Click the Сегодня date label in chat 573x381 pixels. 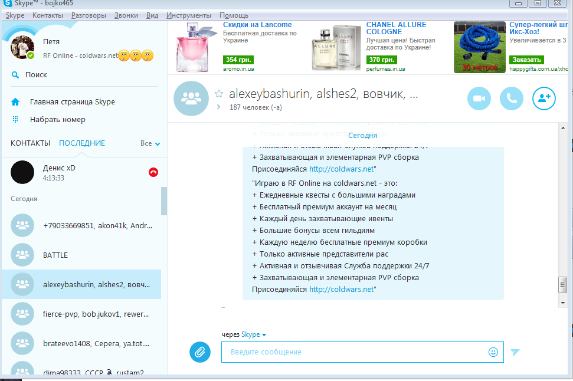pyautogui.click(x=362, y=136)
